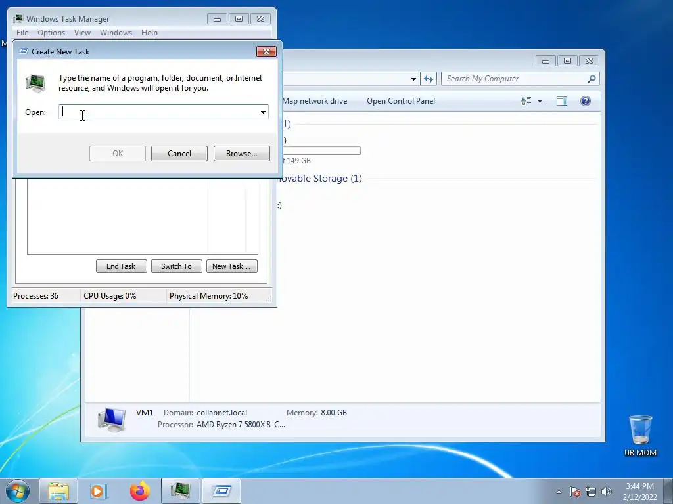Viewport: 673px width, 504px height.
Task: Click 8.00 GB memory value
Action: click(x=334, y=413)
